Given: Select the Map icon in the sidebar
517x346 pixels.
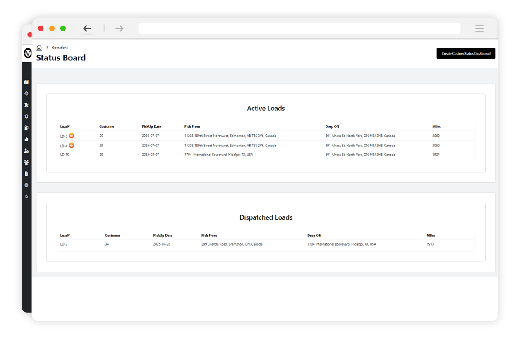Looking at the screenshot, I should tap(26, 82).
